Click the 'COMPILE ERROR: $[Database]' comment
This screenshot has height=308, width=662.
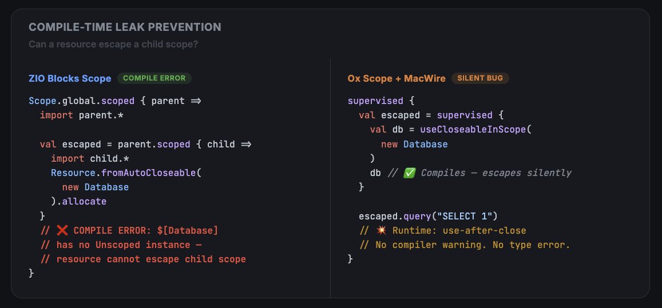(146, 231)
